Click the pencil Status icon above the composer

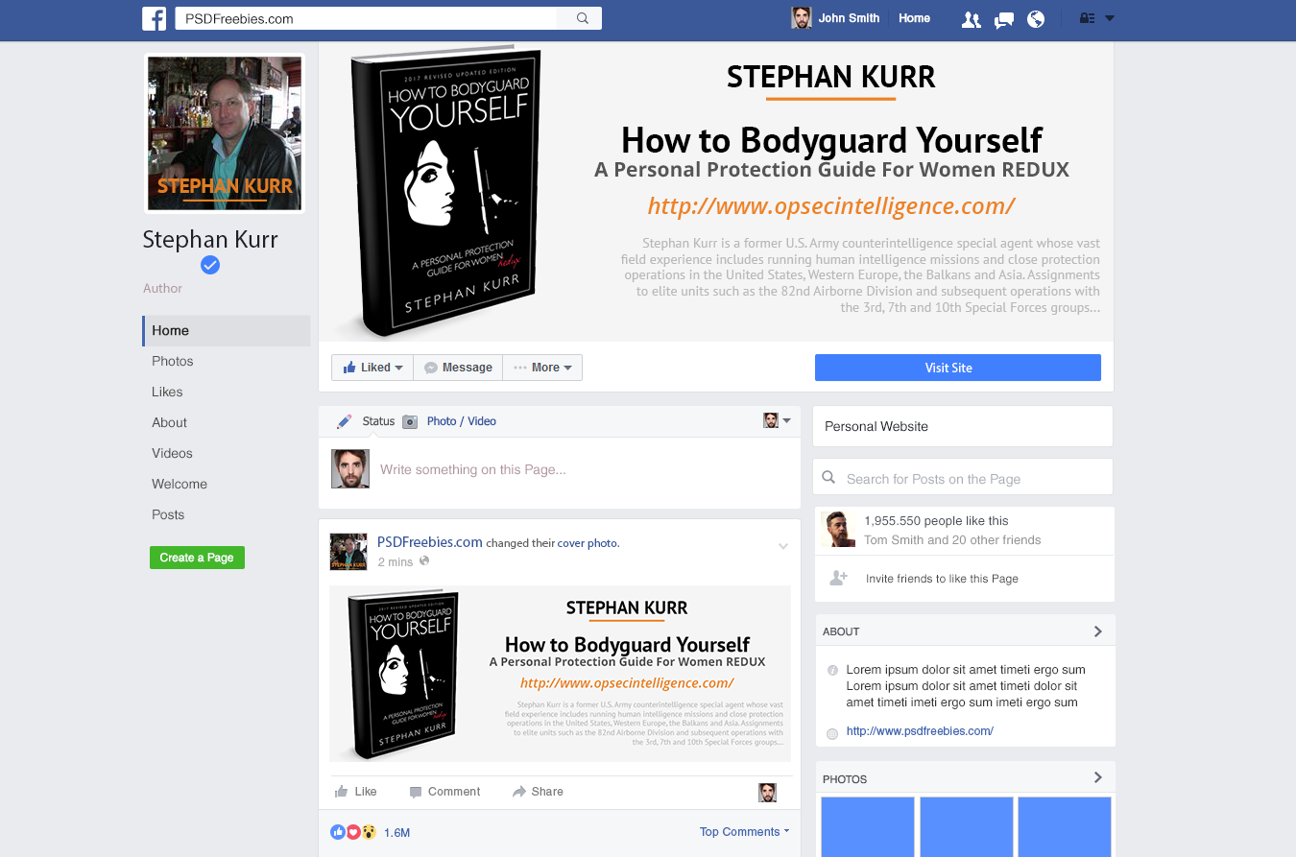345,420
